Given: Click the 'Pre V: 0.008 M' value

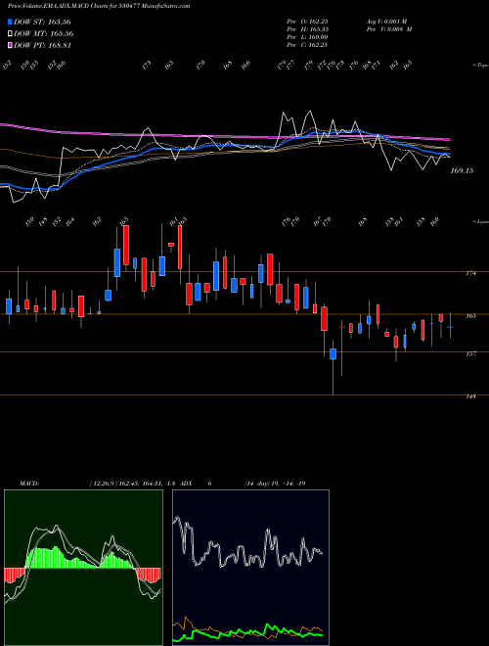Looking at the screenshot, I should 389,29.
